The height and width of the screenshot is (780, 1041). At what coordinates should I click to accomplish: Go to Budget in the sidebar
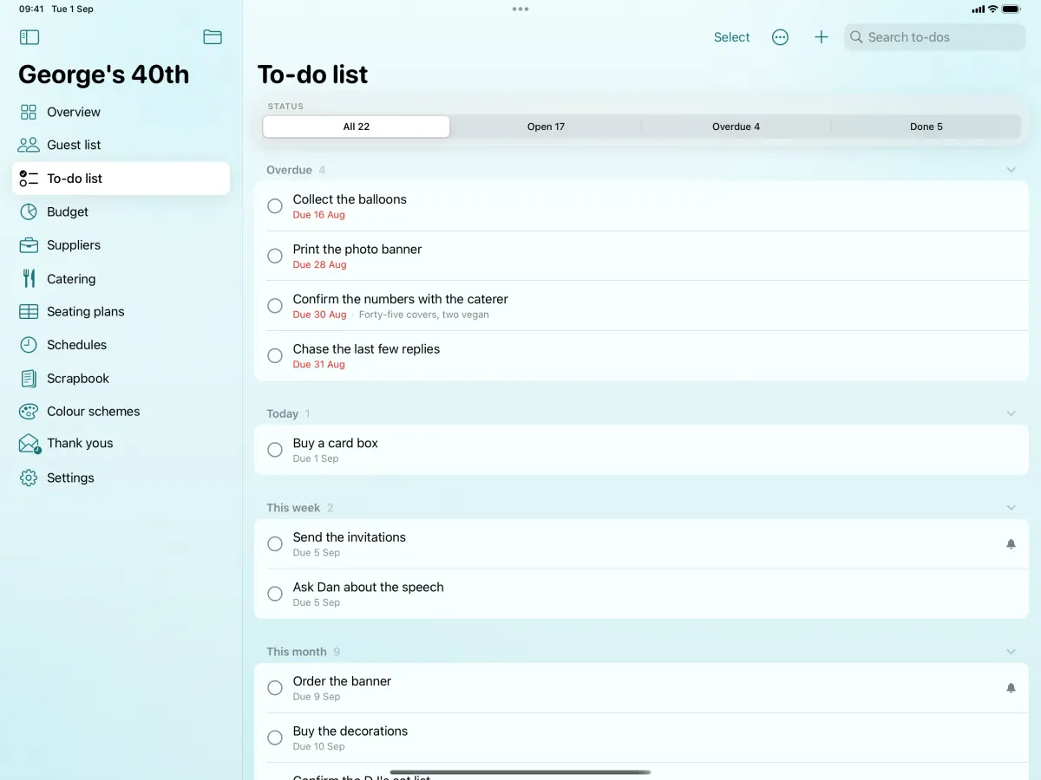[x=121, y=211]
